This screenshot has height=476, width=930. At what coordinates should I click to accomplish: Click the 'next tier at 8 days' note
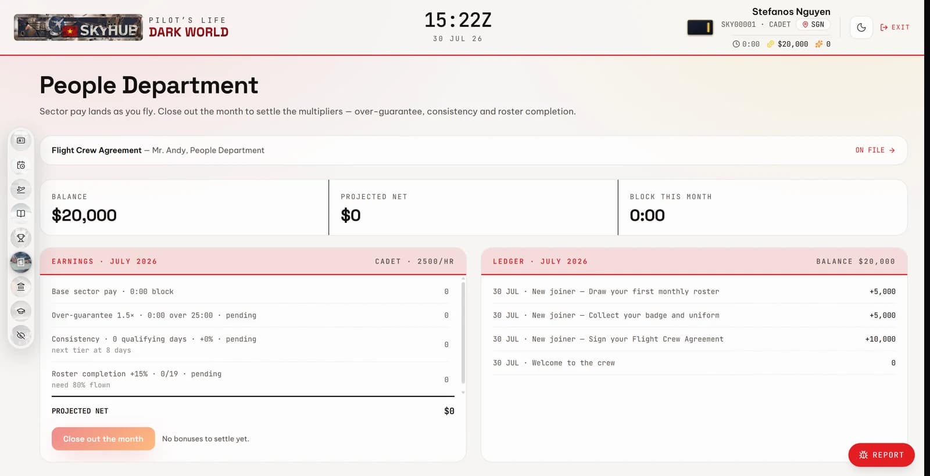(x=91, y=350)
